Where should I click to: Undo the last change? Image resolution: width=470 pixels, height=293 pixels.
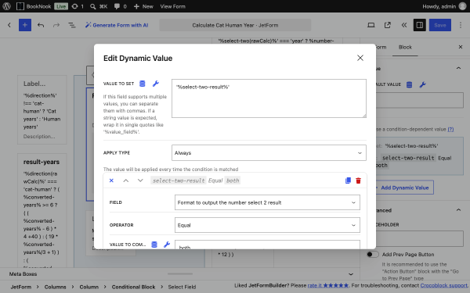(41, 25)
